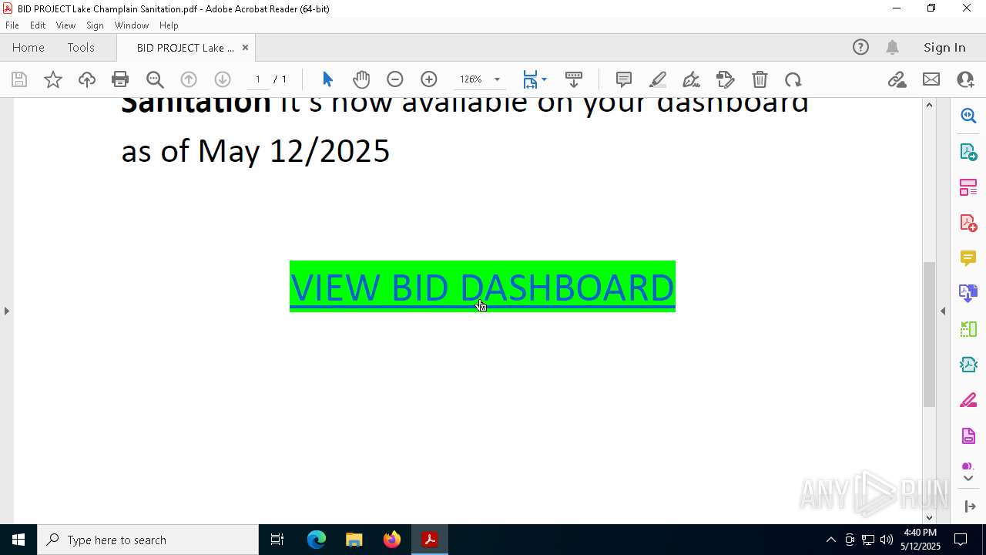Viewport: 986px width, 555px height.
Task: Open the Help question mark icon
Action: click(860, 47)
